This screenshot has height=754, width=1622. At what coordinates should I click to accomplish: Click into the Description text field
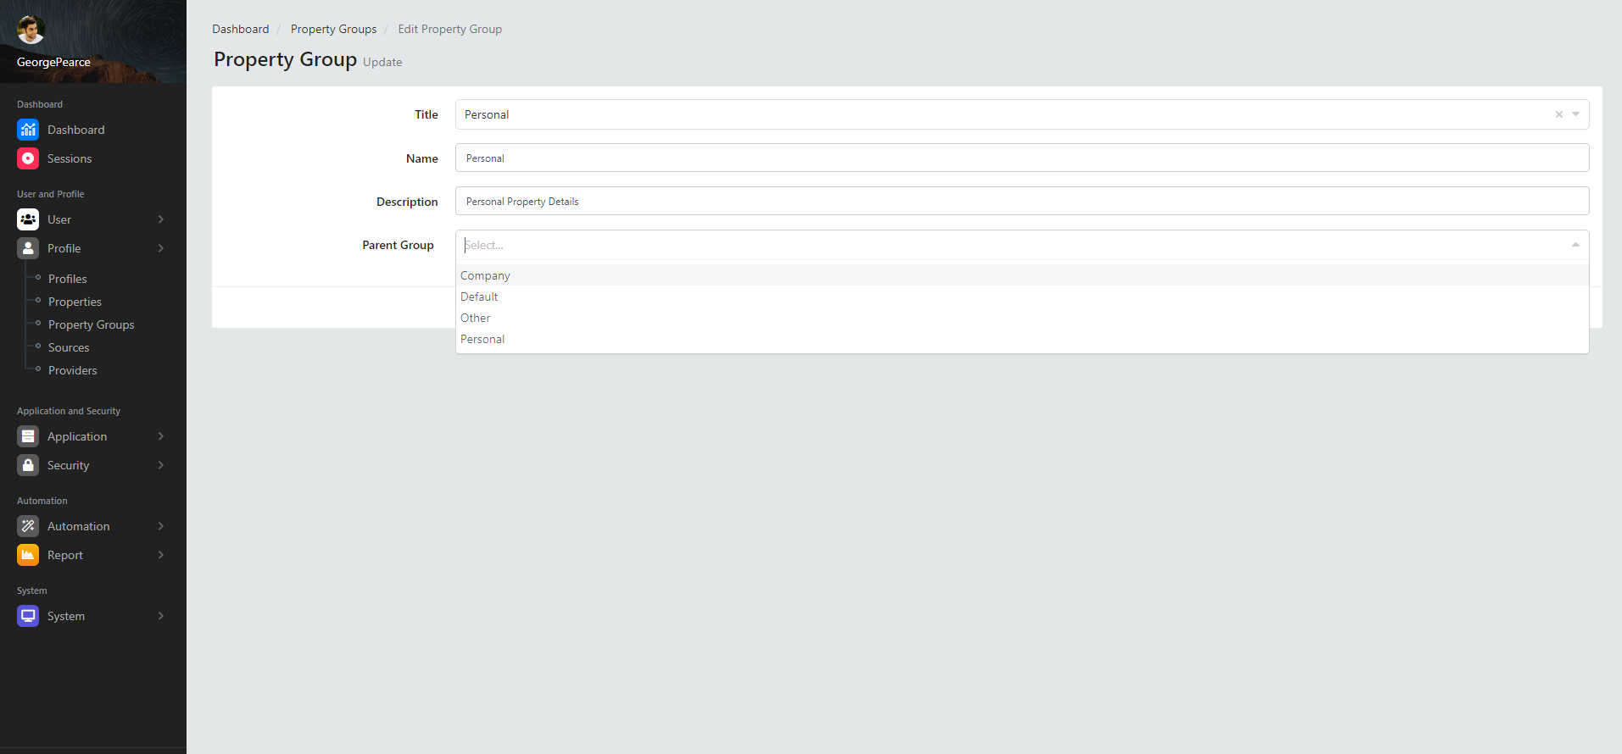tap(1022, 202)
